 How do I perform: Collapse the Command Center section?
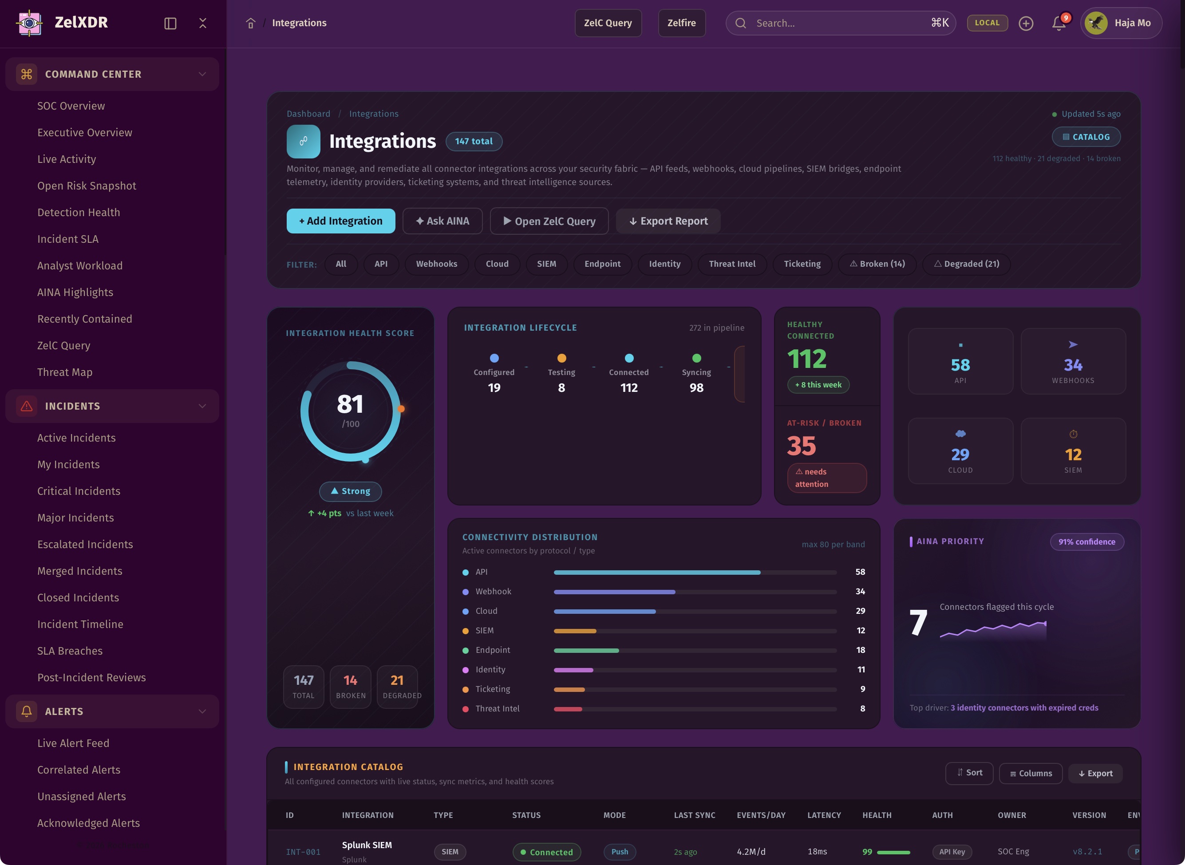(202, 74)
